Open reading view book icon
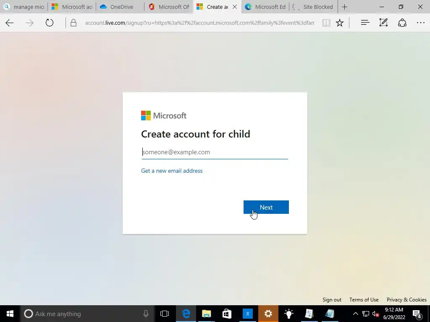This screenshot has height=322, width=430. (x=326, y=23)
